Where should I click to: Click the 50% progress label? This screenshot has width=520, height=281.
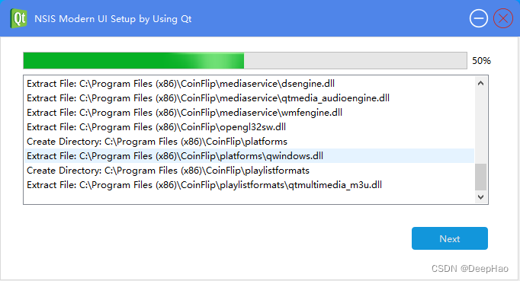[x=481, y=61]
